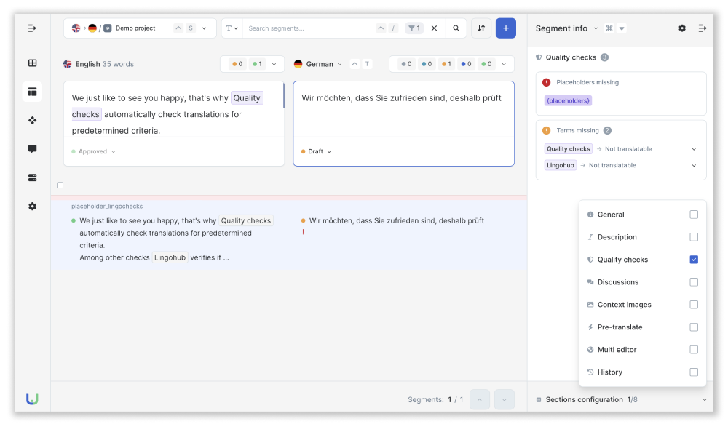728x424 pixels.
Task: Open the storage stack icon in sidebar
Action: point(32,177)
